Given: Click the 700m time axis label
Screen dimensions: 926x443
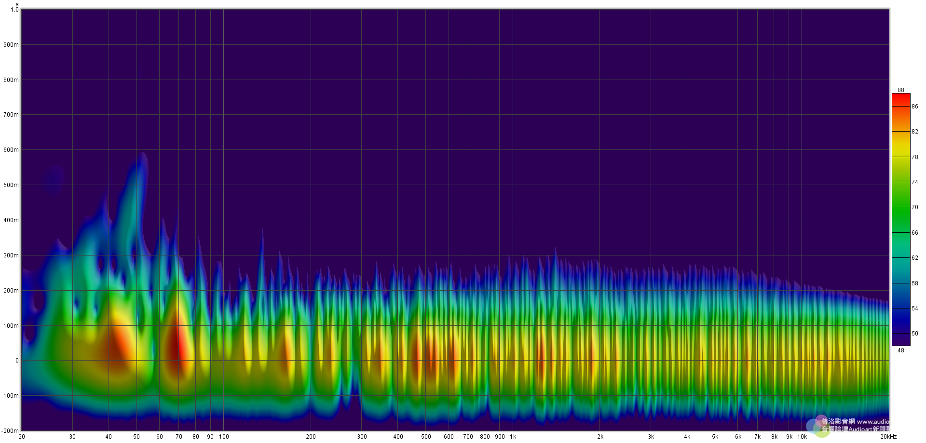Looking at the screenshot, I should tap(11, 115).
